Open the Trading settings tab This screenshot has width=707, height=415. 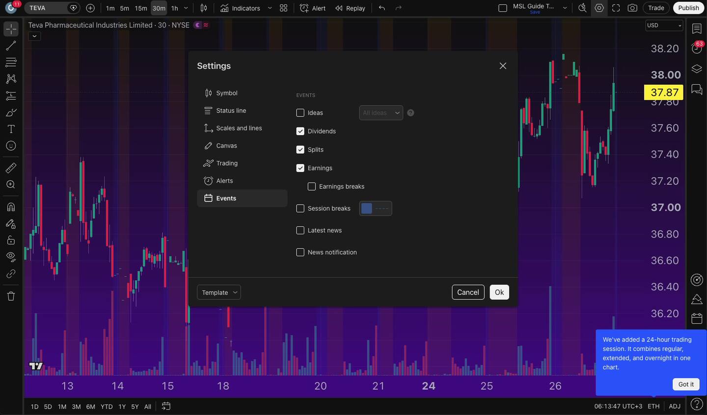[242, 163]
